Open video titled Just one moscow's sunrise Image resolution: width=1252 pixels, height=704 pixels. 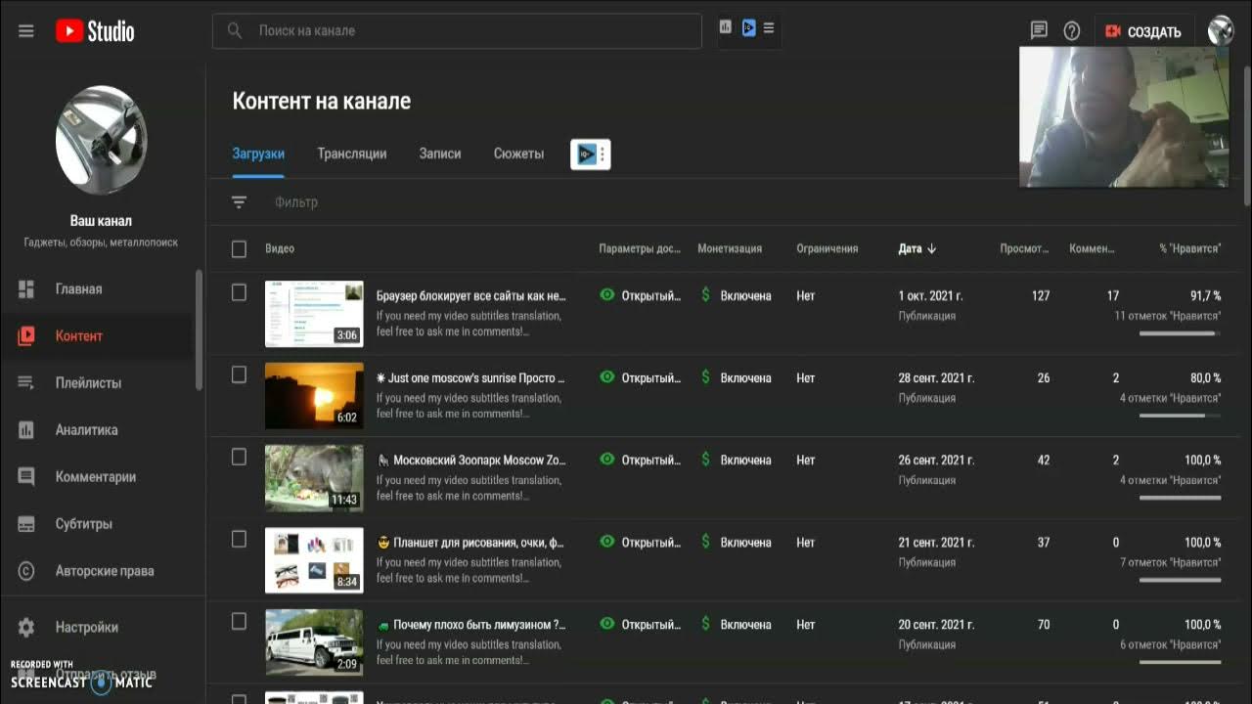point(470,378)
